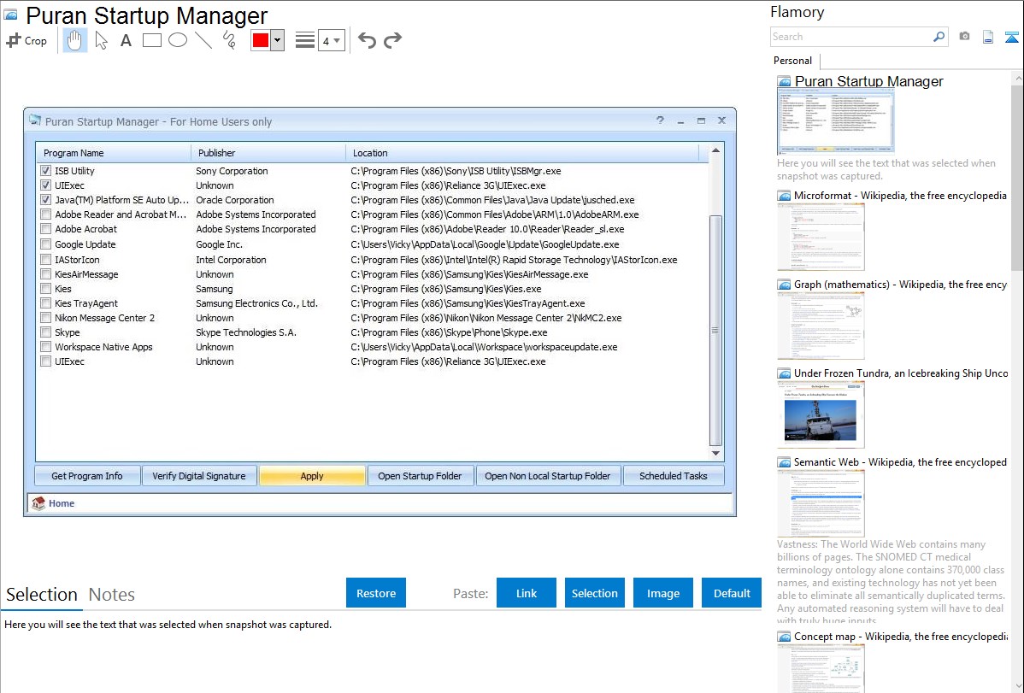Screen dimensions: 1024x693
Task: Uncheck the ISB Utility checkbox
Action: point(46,171)
